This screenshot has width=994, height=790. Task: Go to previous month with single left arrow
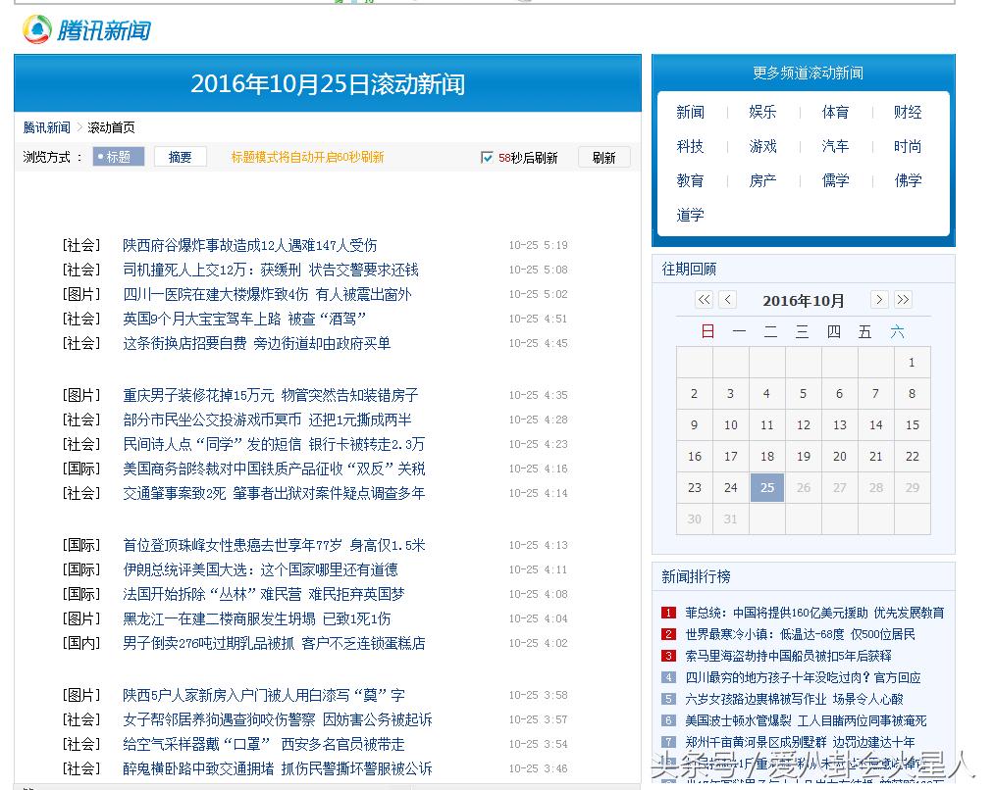pyautogui.click(x=727, y=300)
